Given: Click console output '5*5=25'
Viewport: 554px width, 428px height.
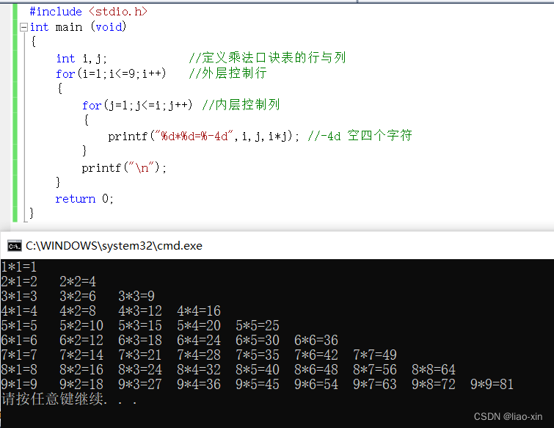Looking at the screenshot, I should tap(258, 325).
